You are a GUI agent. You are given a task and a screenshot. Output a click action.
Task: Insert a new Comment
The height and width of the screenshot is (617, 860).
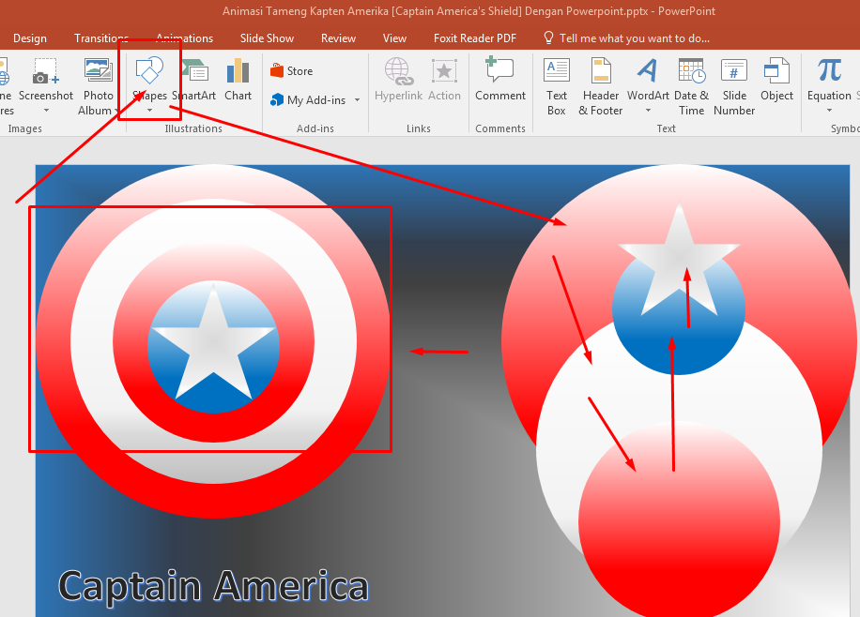tap(500, 80)
